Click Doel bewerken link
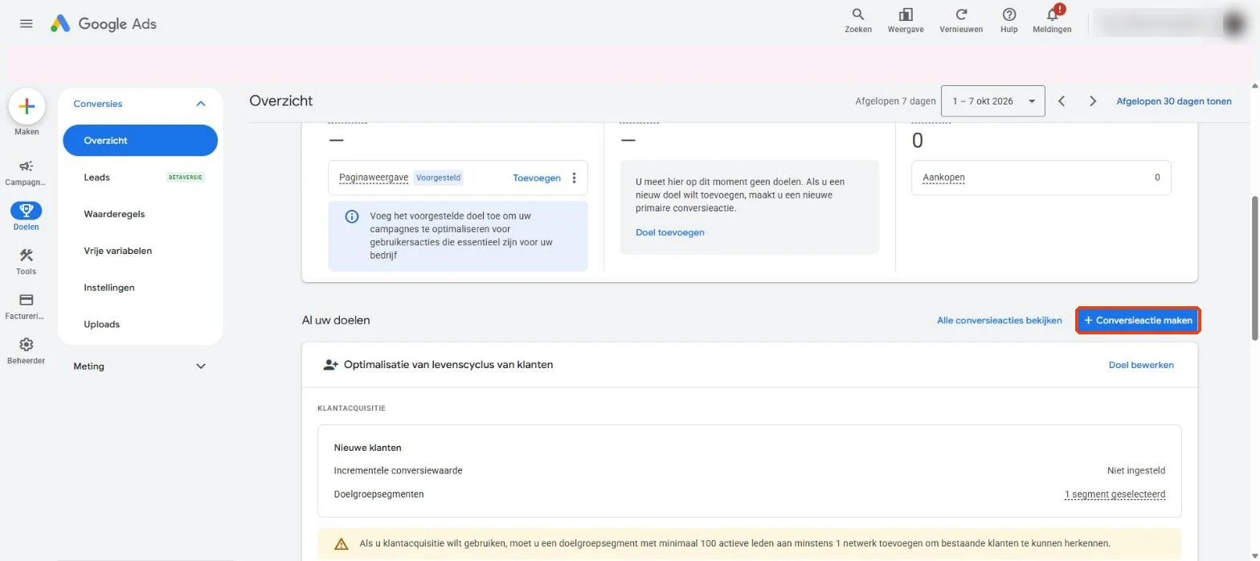The width and height of the screenshot is (1260, 561). (1141, 365)
